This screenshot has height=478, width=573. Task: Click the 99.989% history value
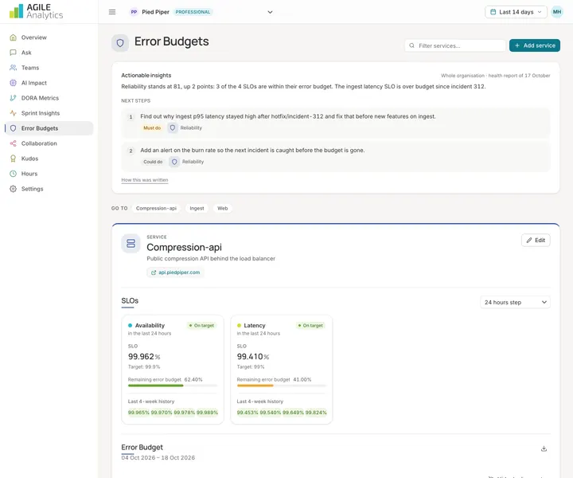tap(207, 413)
